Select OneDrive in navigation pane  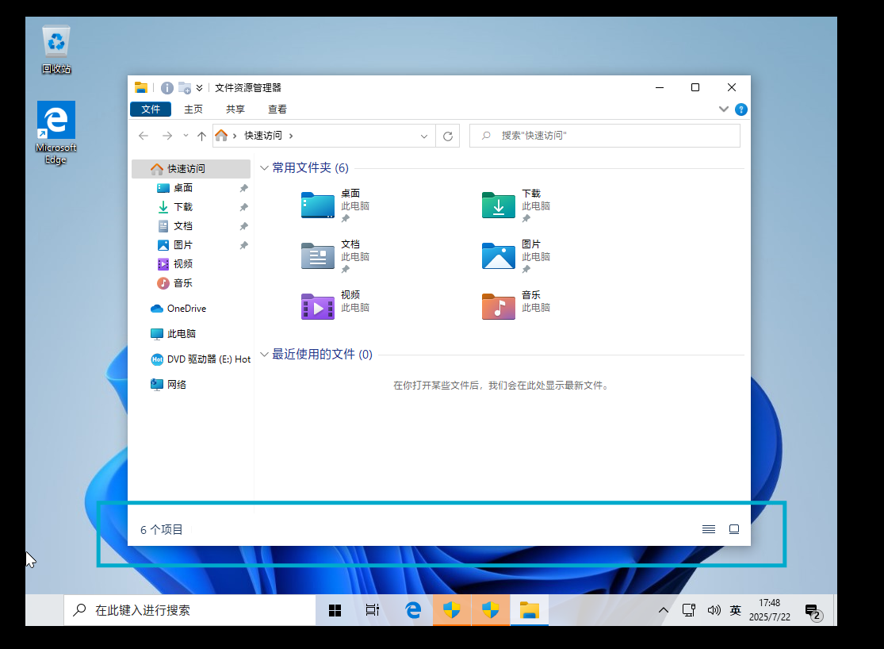186,309
